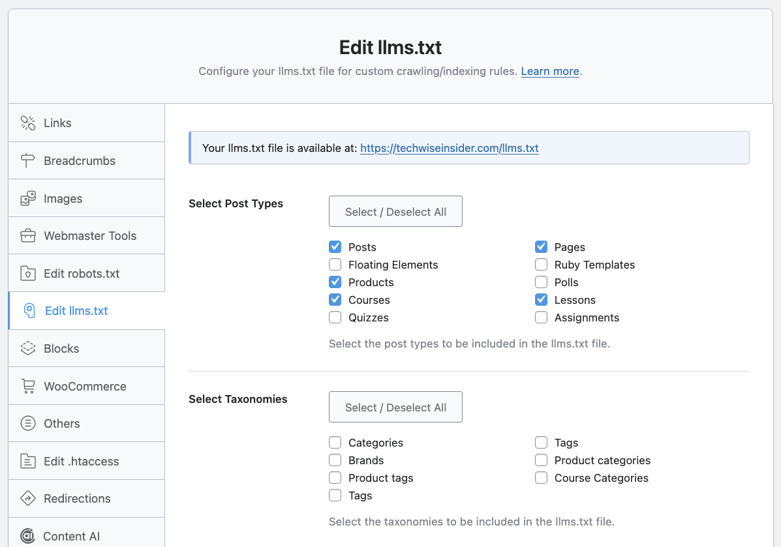
Task: Click the Webmaster Tools briefcase icon
Action: (28, 235)
